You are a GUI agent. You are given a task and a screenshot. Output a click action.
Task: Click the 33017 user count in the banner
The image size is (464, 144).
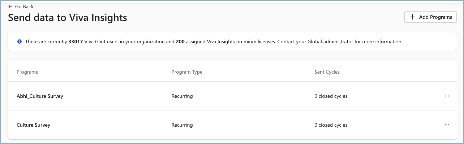pos(76,42)
